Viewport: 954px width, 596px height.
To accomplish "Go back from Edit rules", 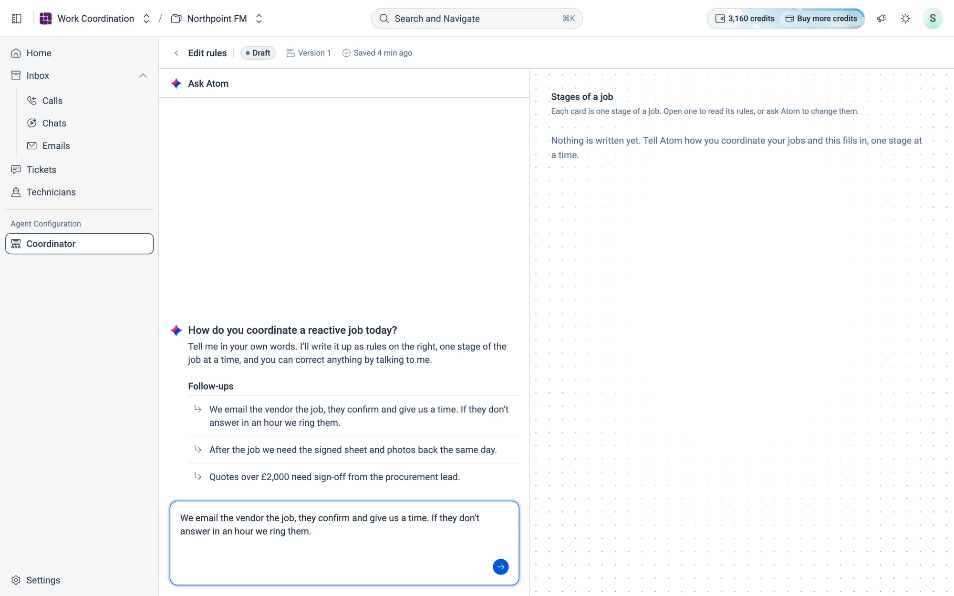I will coord(176,53).
